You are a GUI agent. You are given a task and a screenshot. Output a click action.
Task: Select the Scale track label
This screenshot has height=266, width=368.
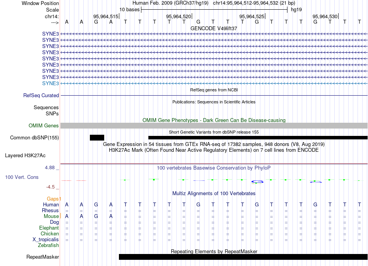(52, 10)
